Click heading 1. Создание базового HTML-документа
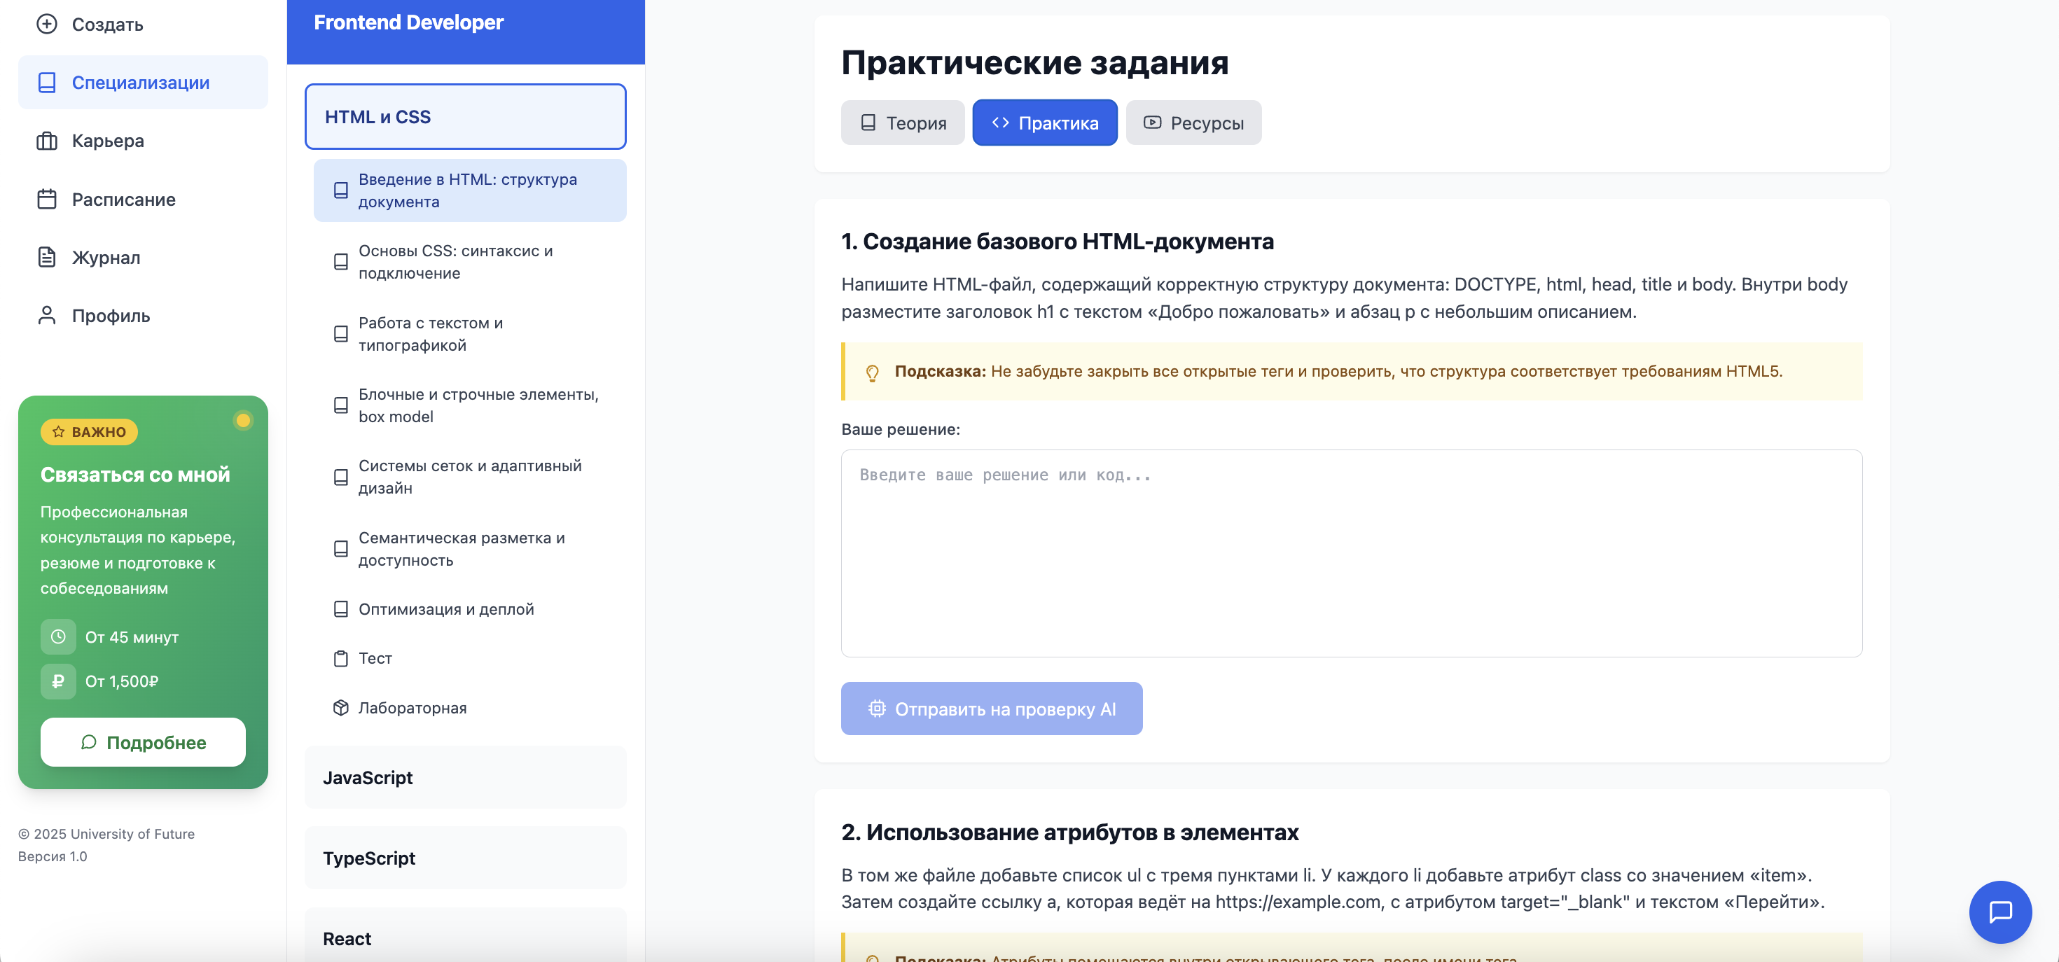The image size is (2059, 962). tap(1058, 242)
